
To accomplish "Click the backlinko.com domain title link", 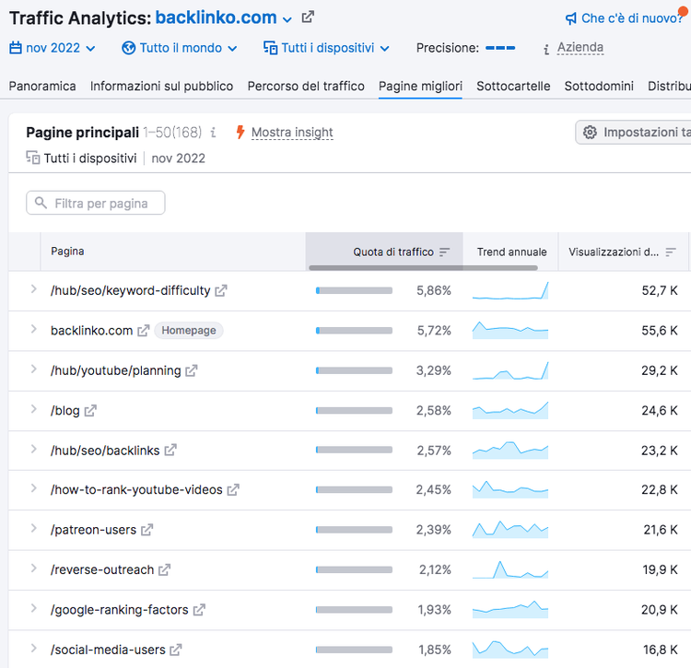I will (216, 18).
